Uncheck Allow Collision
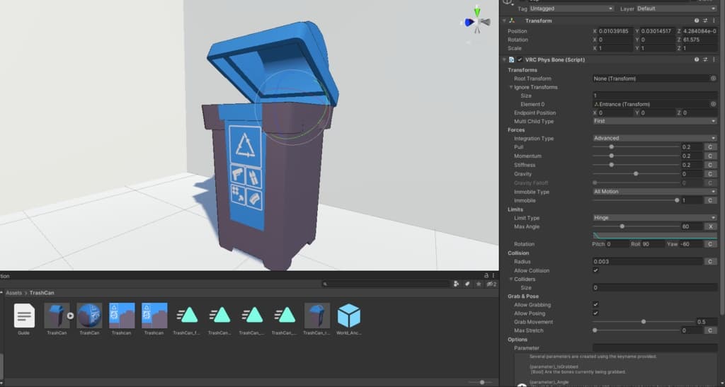 point(595,270)
